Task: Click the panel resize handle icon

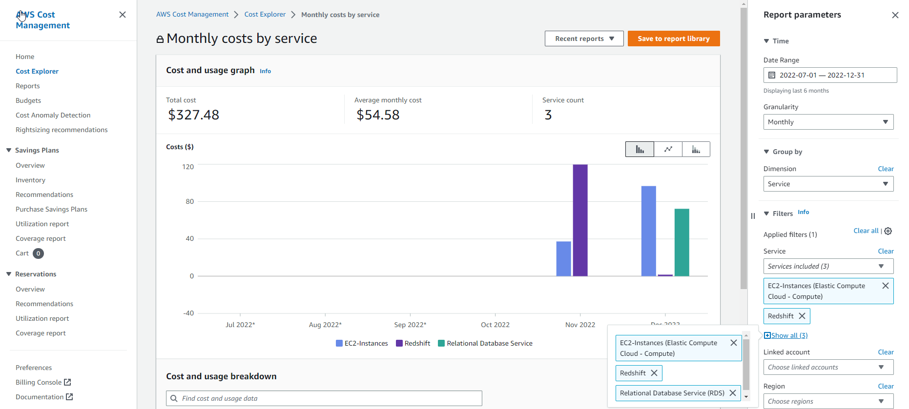Action: click(x=753, y=216)
